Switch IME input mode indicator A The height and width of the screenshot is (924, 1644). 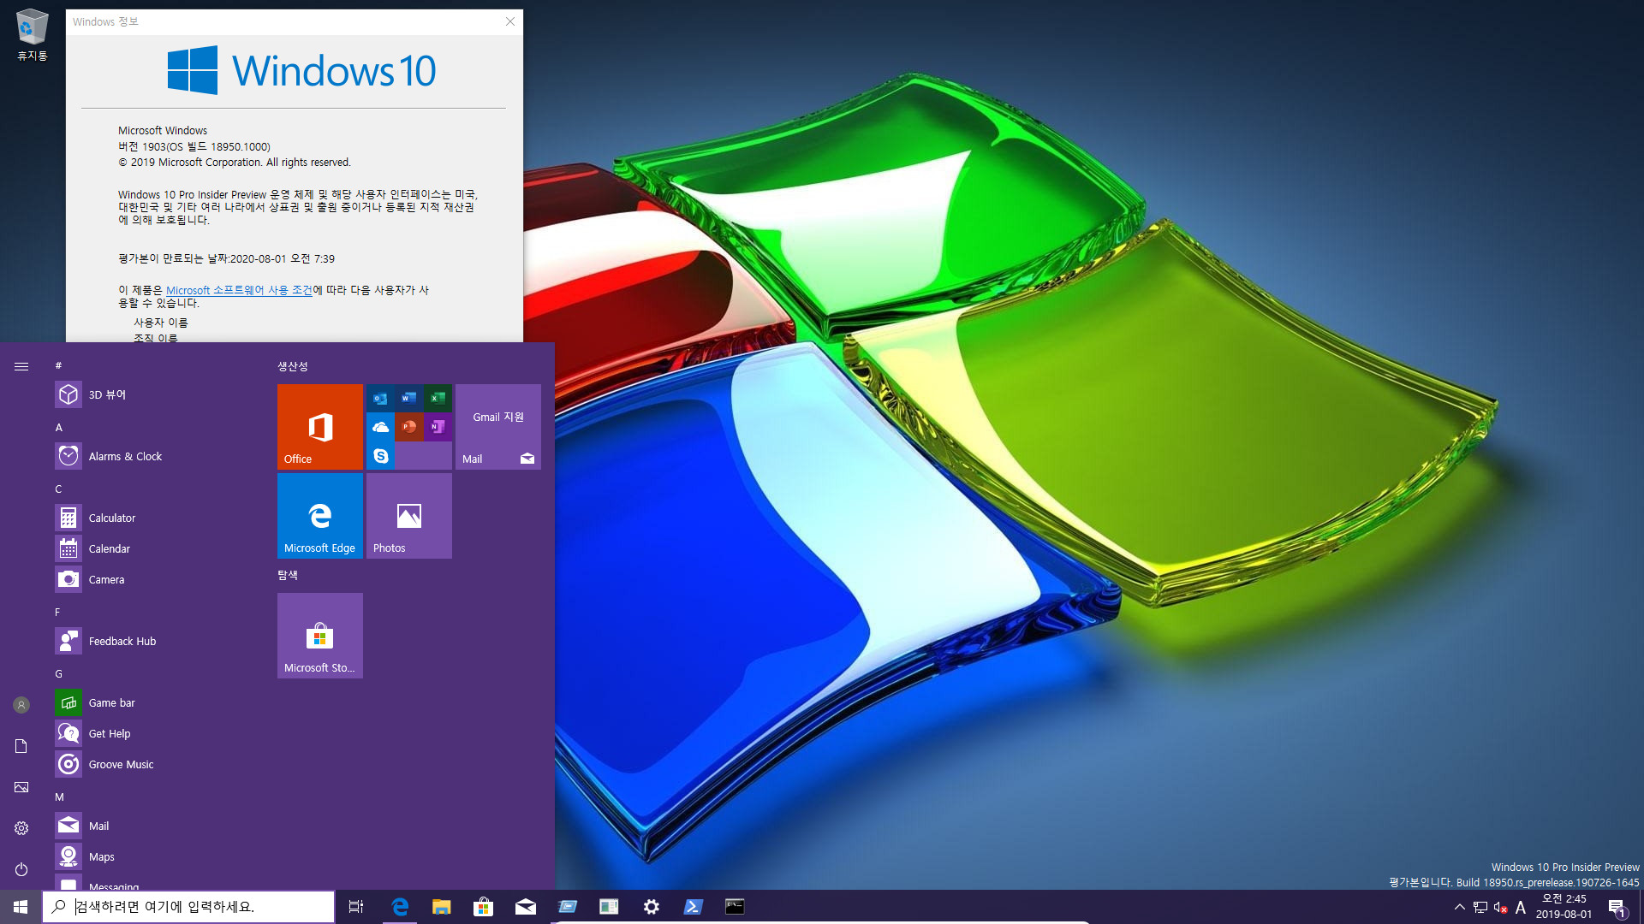tap(1521, 907)
